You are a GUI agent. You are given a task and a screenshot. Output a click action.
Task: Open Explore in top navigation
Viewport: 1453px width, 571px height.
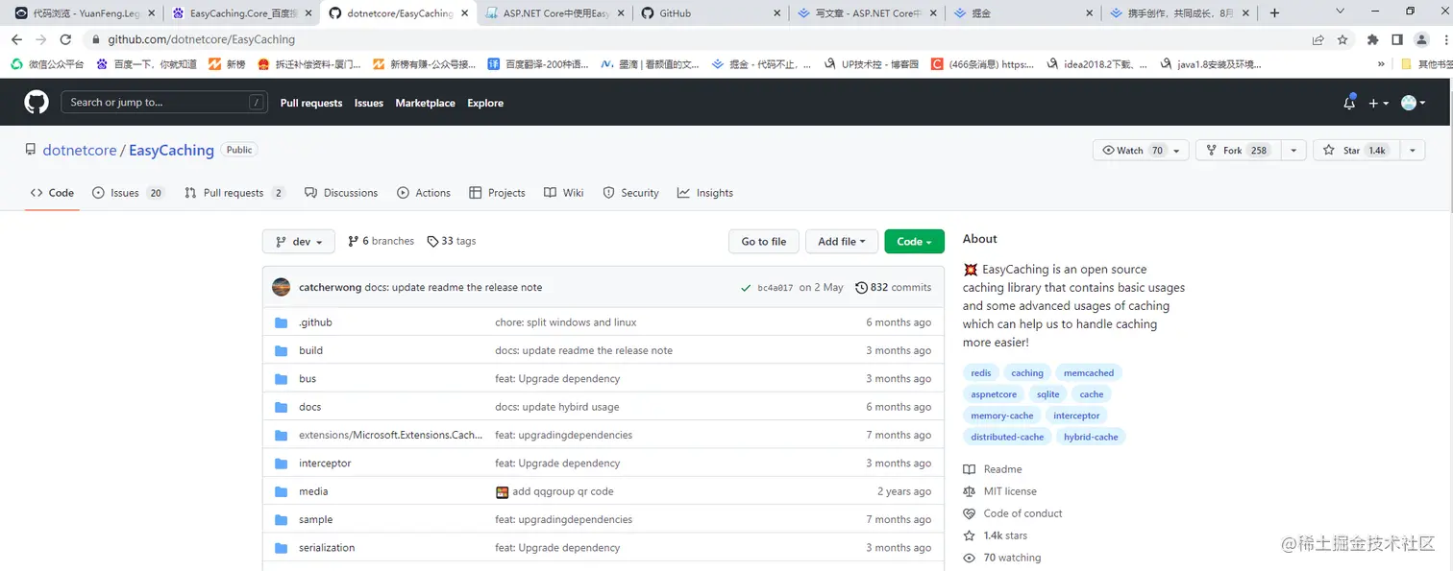485,103
